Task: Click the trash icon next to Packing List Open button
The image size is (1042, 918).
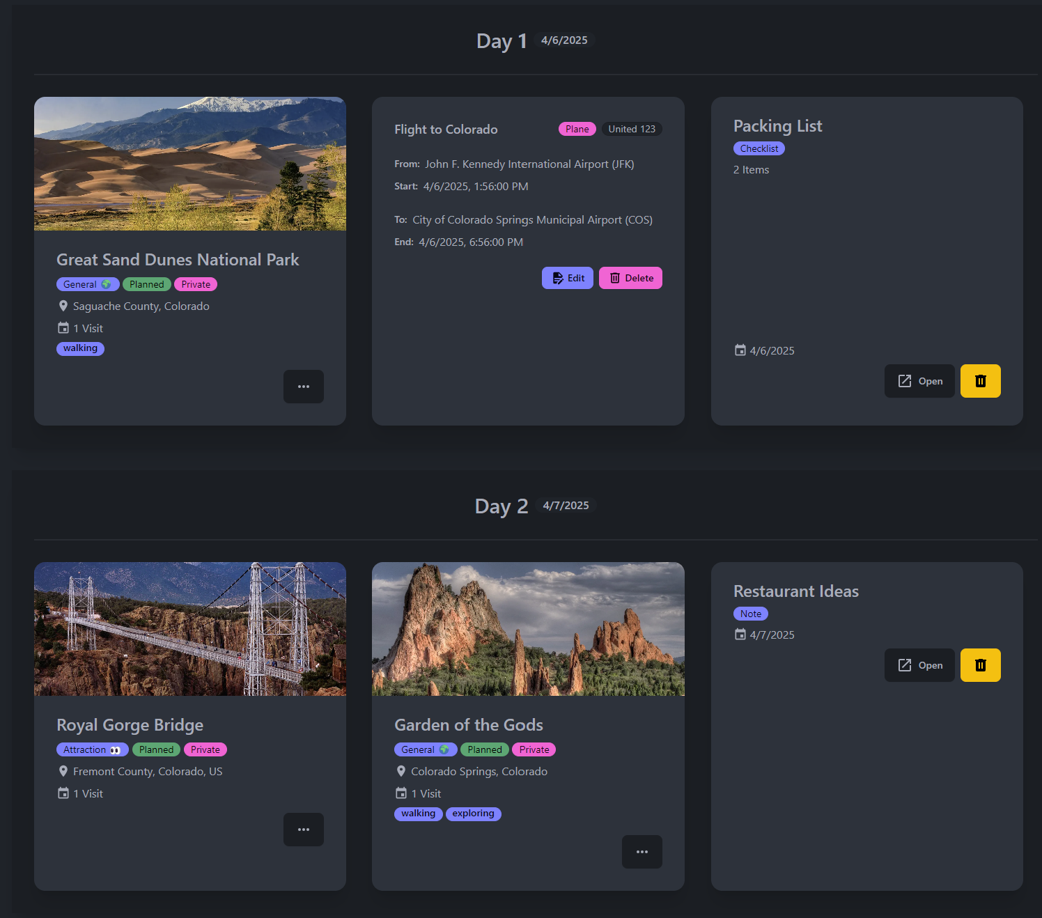Action: (x=980, y=381)
